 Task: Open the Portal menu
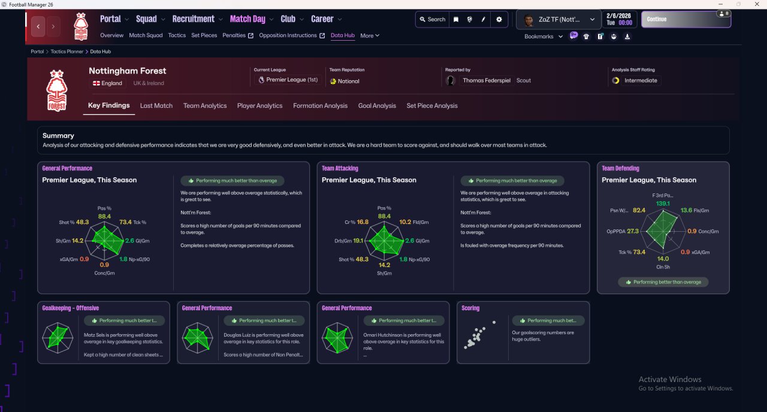[114, 19]
